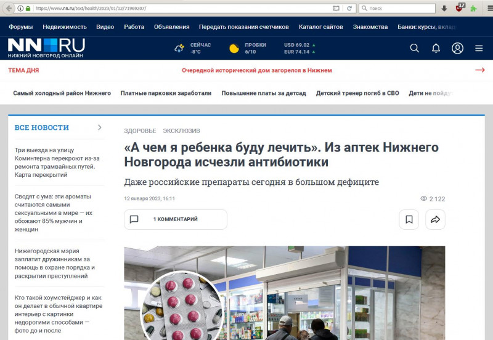The height and width of the screenshot is (340, 493).
Task: Open the ПРОБКИ traffic indicator widget
Action: point(247,48)
